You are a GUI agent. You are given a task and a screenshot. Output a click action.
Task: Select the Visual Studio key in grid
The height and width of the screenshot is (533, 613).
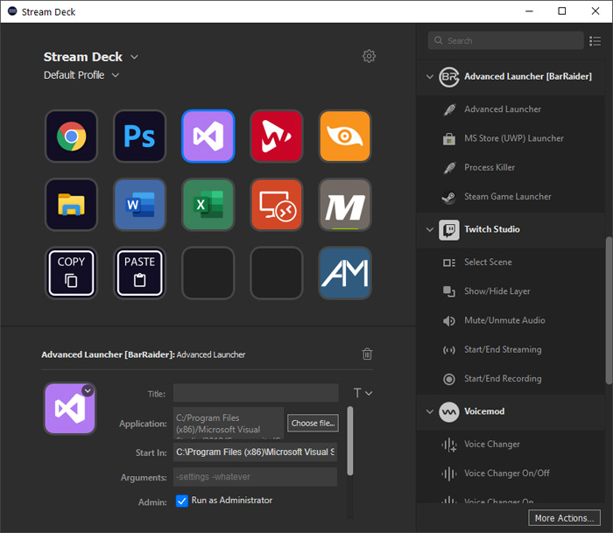(208, 137)
